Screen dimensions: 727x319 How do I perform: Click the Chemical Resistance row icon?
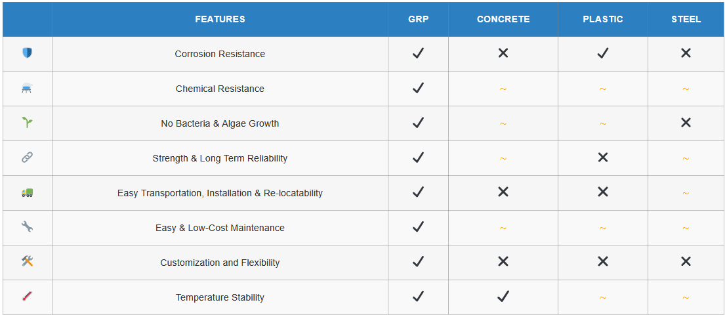27,88
